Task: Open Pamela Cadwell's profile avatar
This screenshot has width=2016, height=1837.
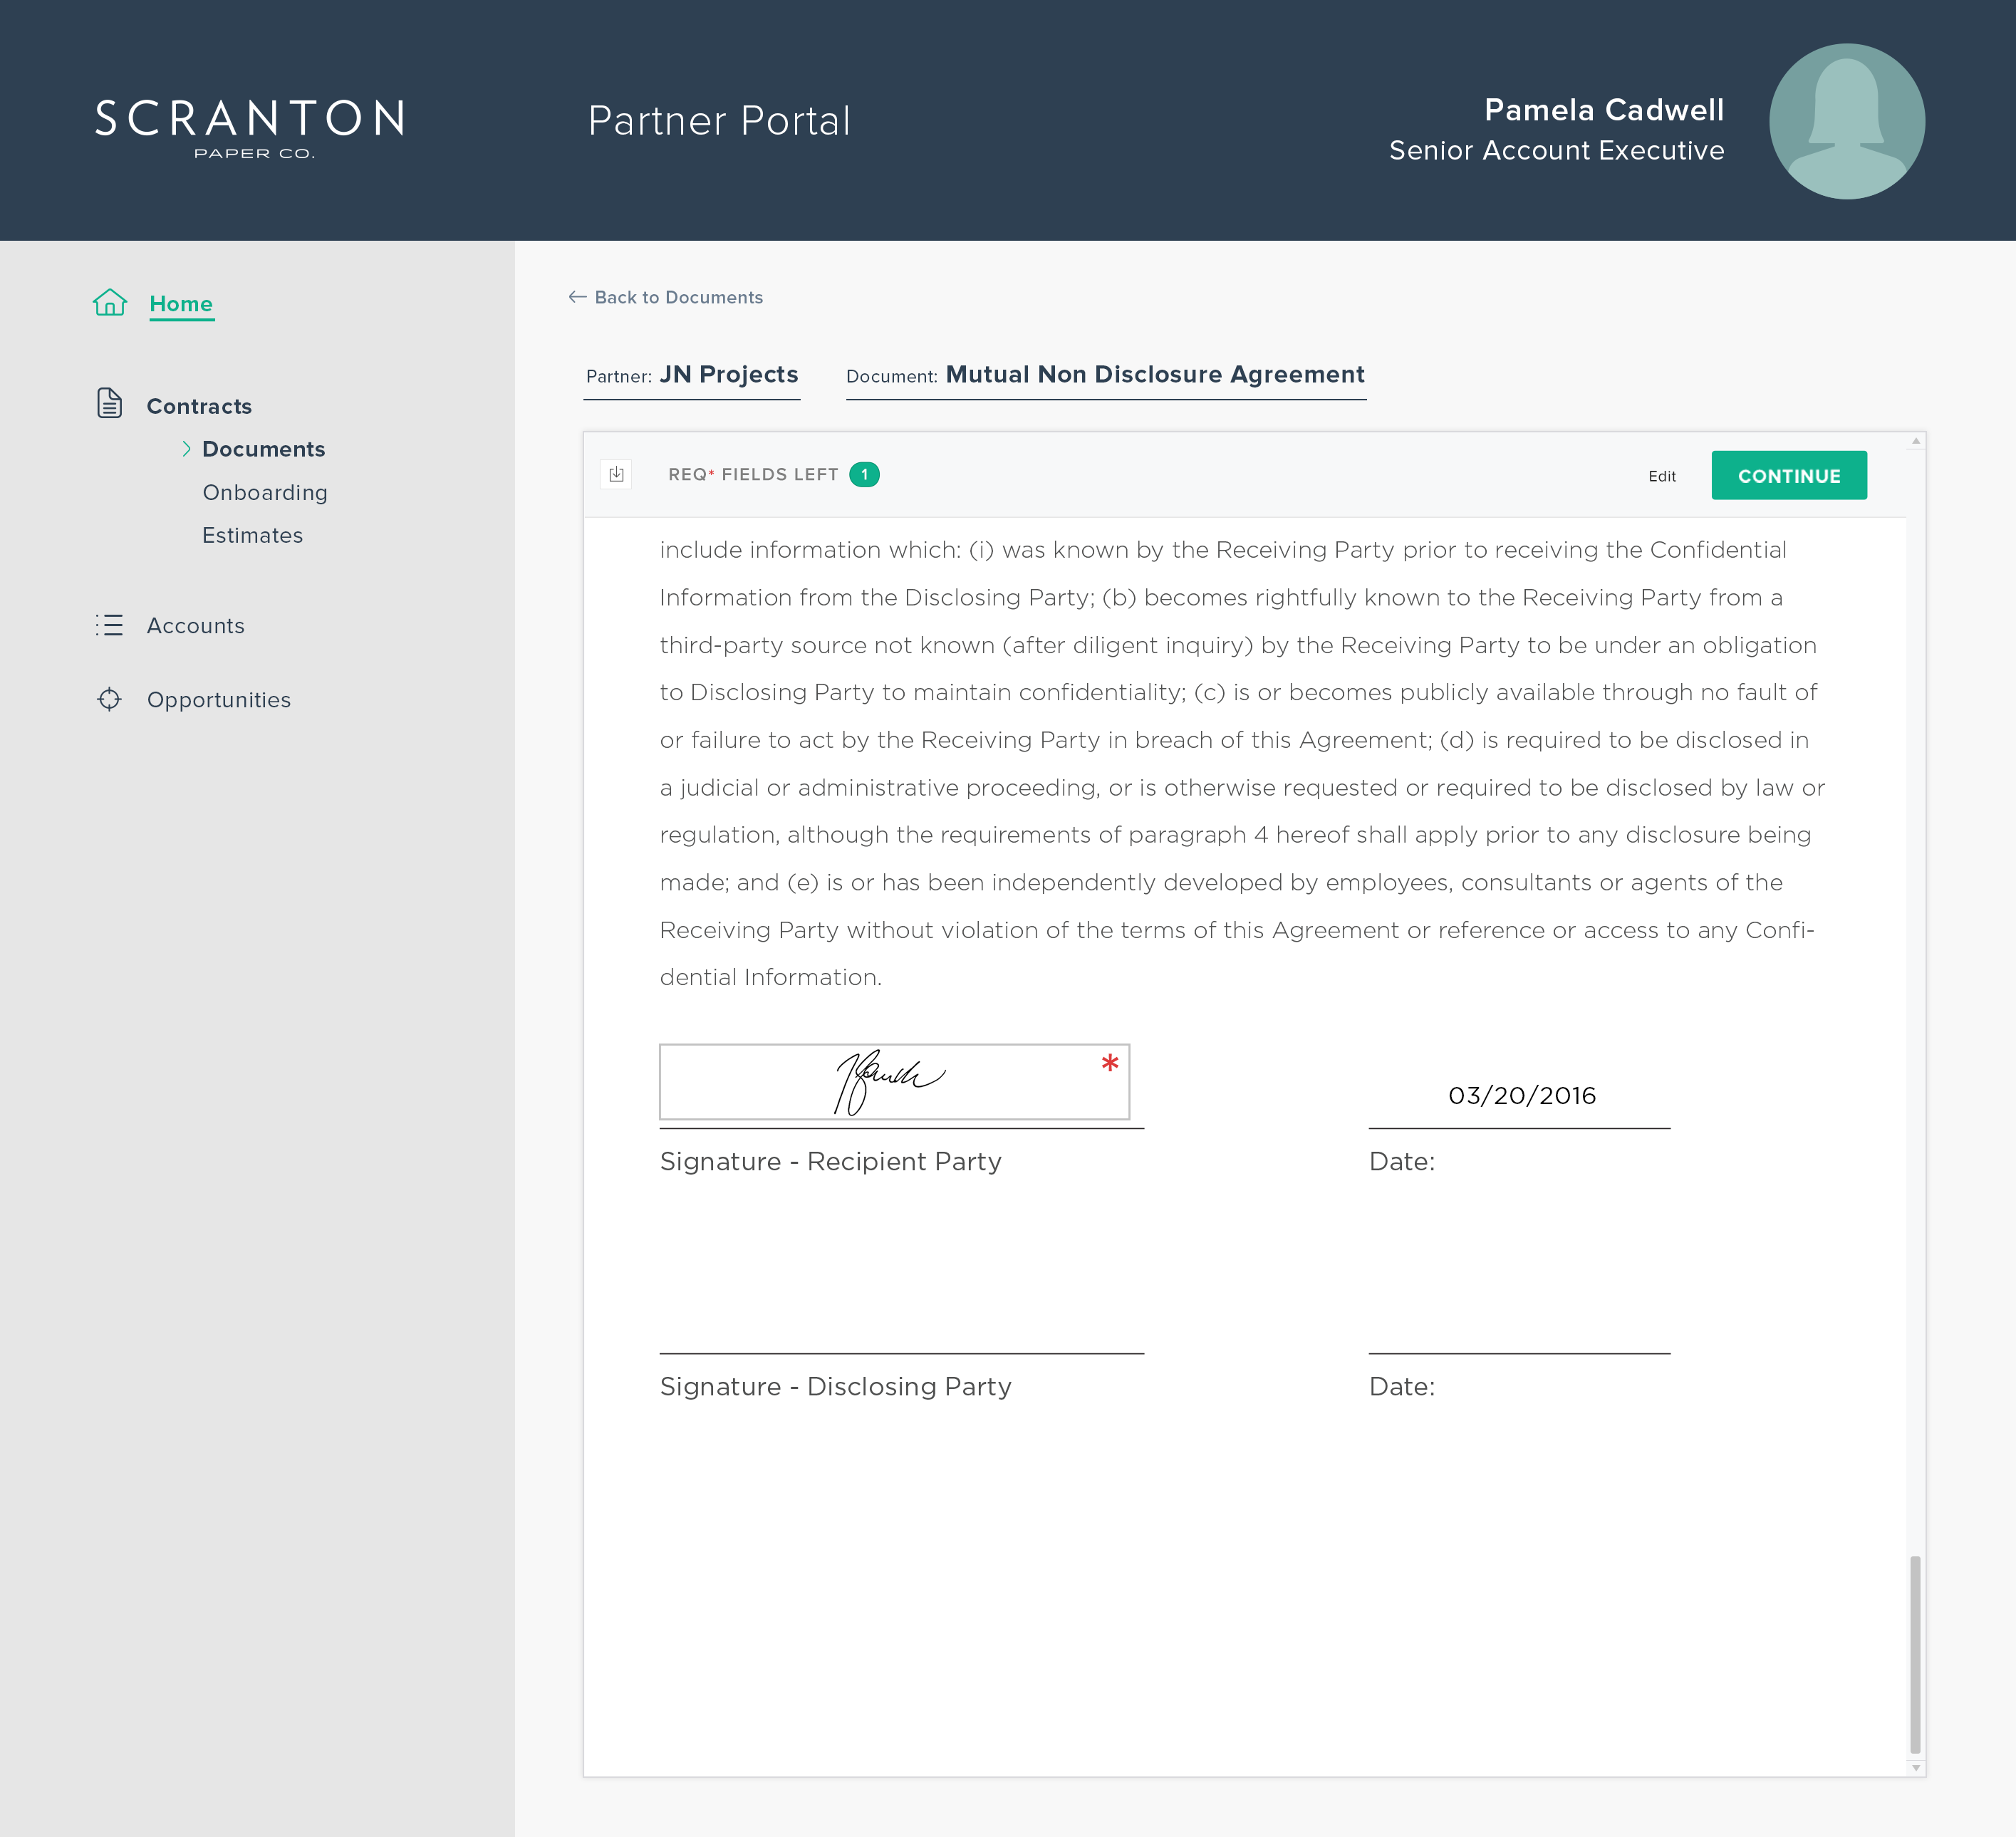Action: (x=1846, y=121)
